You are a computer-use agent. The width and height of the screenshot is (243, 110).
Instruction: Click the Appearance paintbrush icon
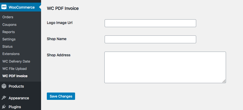click(x=4, y=98)
